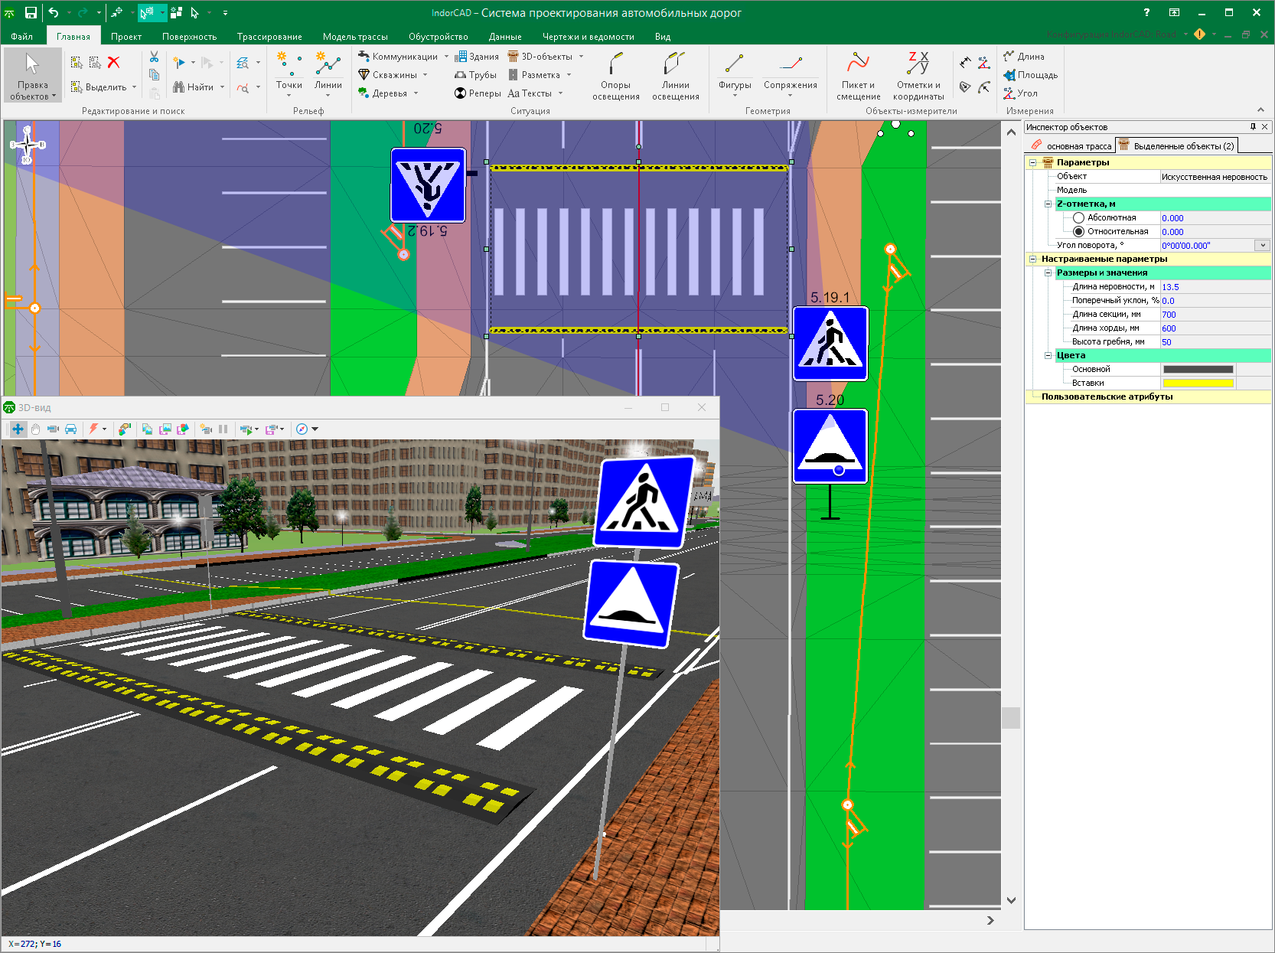Image resolution: width=1275 pixels, height=953 pixels.
Task: Edit the 'Высота гребня, мм' value 50
Action: (x=1215, y=342)
